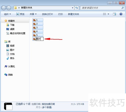This screenshot has width=126, height=112.
Task: Minimize the explorer window
Action: click(x=110, y=3)
